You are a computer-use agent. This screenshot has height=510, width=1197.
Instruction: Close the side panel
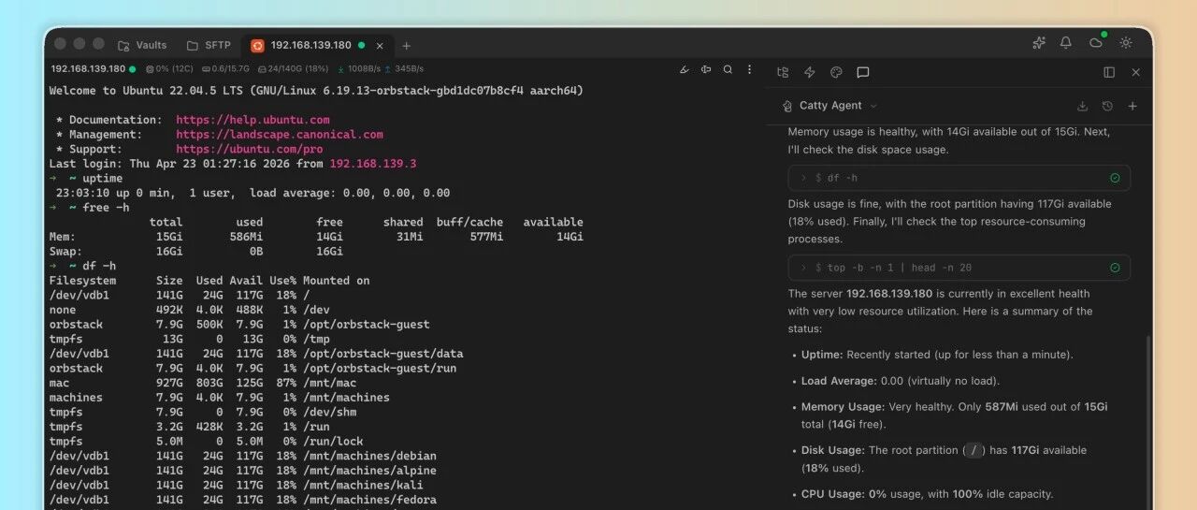pyautogui.click(x=1135, y=72)
